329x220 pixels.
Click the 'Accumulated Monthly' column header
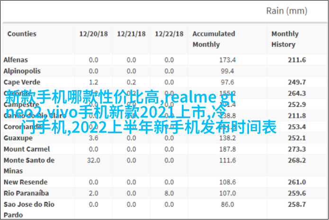click(x=214, y=39)
